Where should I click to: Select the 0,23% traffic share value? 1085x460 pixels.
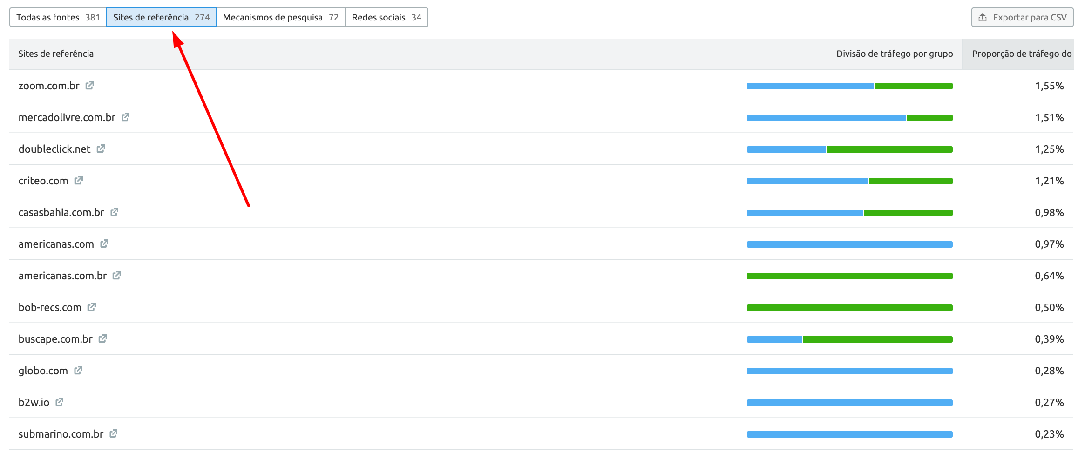pyautogui.click(x=1049, y=434)
